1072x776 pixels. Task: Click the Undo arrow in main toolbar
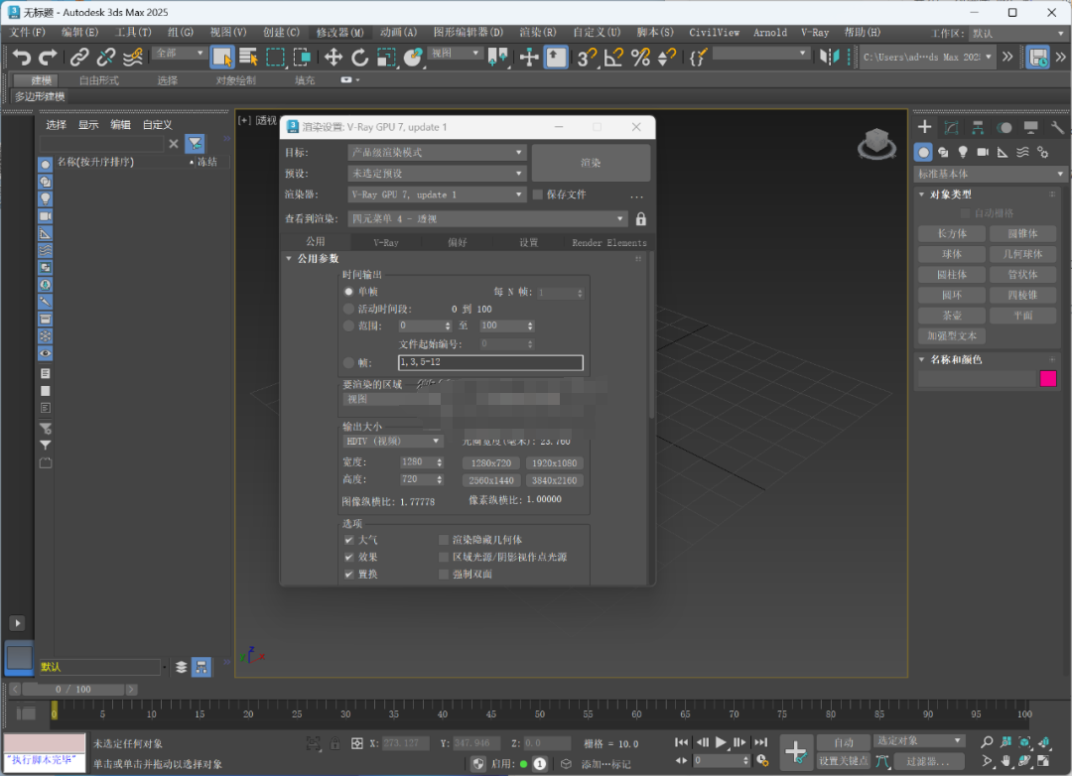point(21,58)
